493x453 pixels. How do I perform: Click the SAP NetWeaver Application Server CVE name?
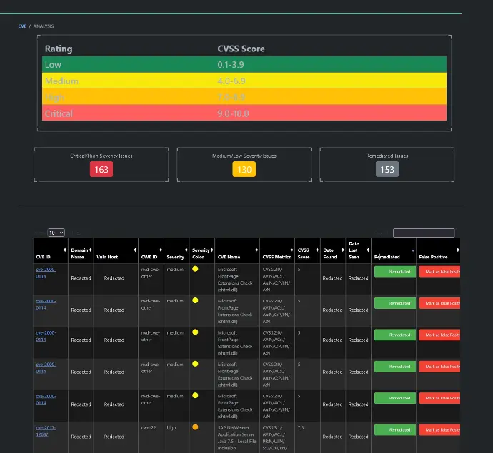pyautogui.click(x=236, y=437)
